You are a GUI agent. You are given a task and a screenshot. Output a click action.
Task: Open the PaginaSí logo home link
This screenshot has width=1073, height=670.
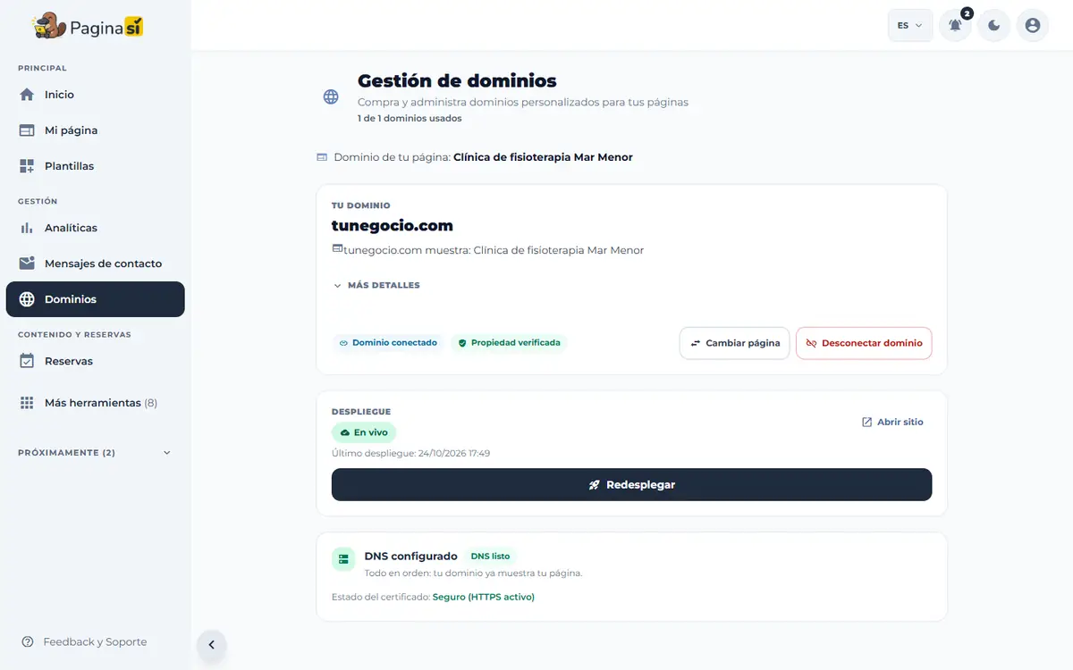coord(88,27)
